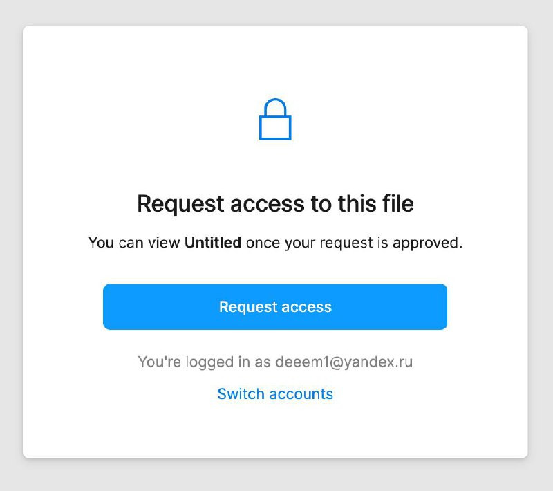Screen dimensions: 553x491
Task: Click the word "approved" in the description
Action: coord(427,243)
